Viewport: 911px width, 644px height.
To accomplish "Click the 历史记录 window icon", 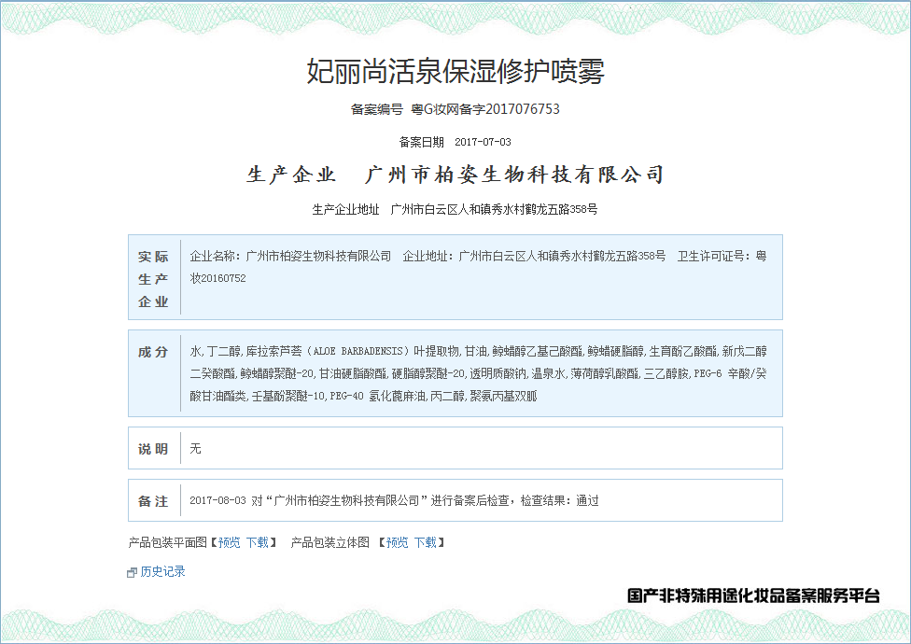I will pyautogui.click(x=132, y=572).
